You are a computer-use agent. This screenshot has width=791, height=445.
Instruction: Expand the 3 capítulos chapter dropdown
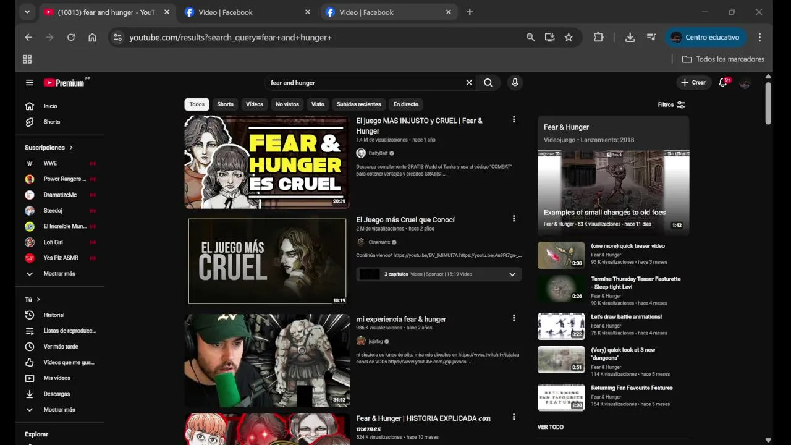(512, 274)
